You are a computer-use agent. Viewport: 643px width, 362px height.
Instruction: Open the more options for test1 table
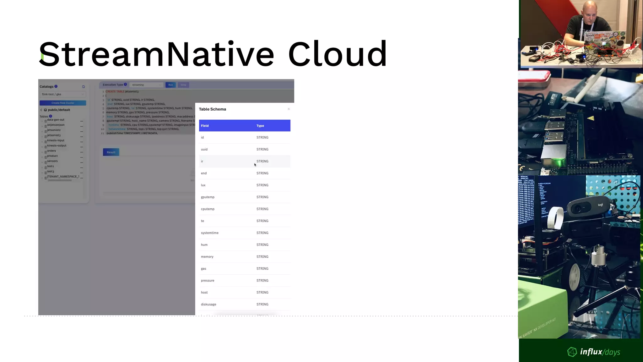tap(82, 167)
